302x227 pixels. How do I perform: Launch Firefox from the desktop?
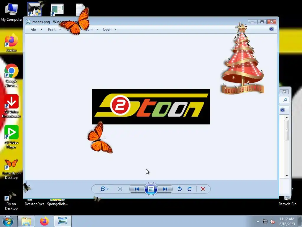click(12, 43)
